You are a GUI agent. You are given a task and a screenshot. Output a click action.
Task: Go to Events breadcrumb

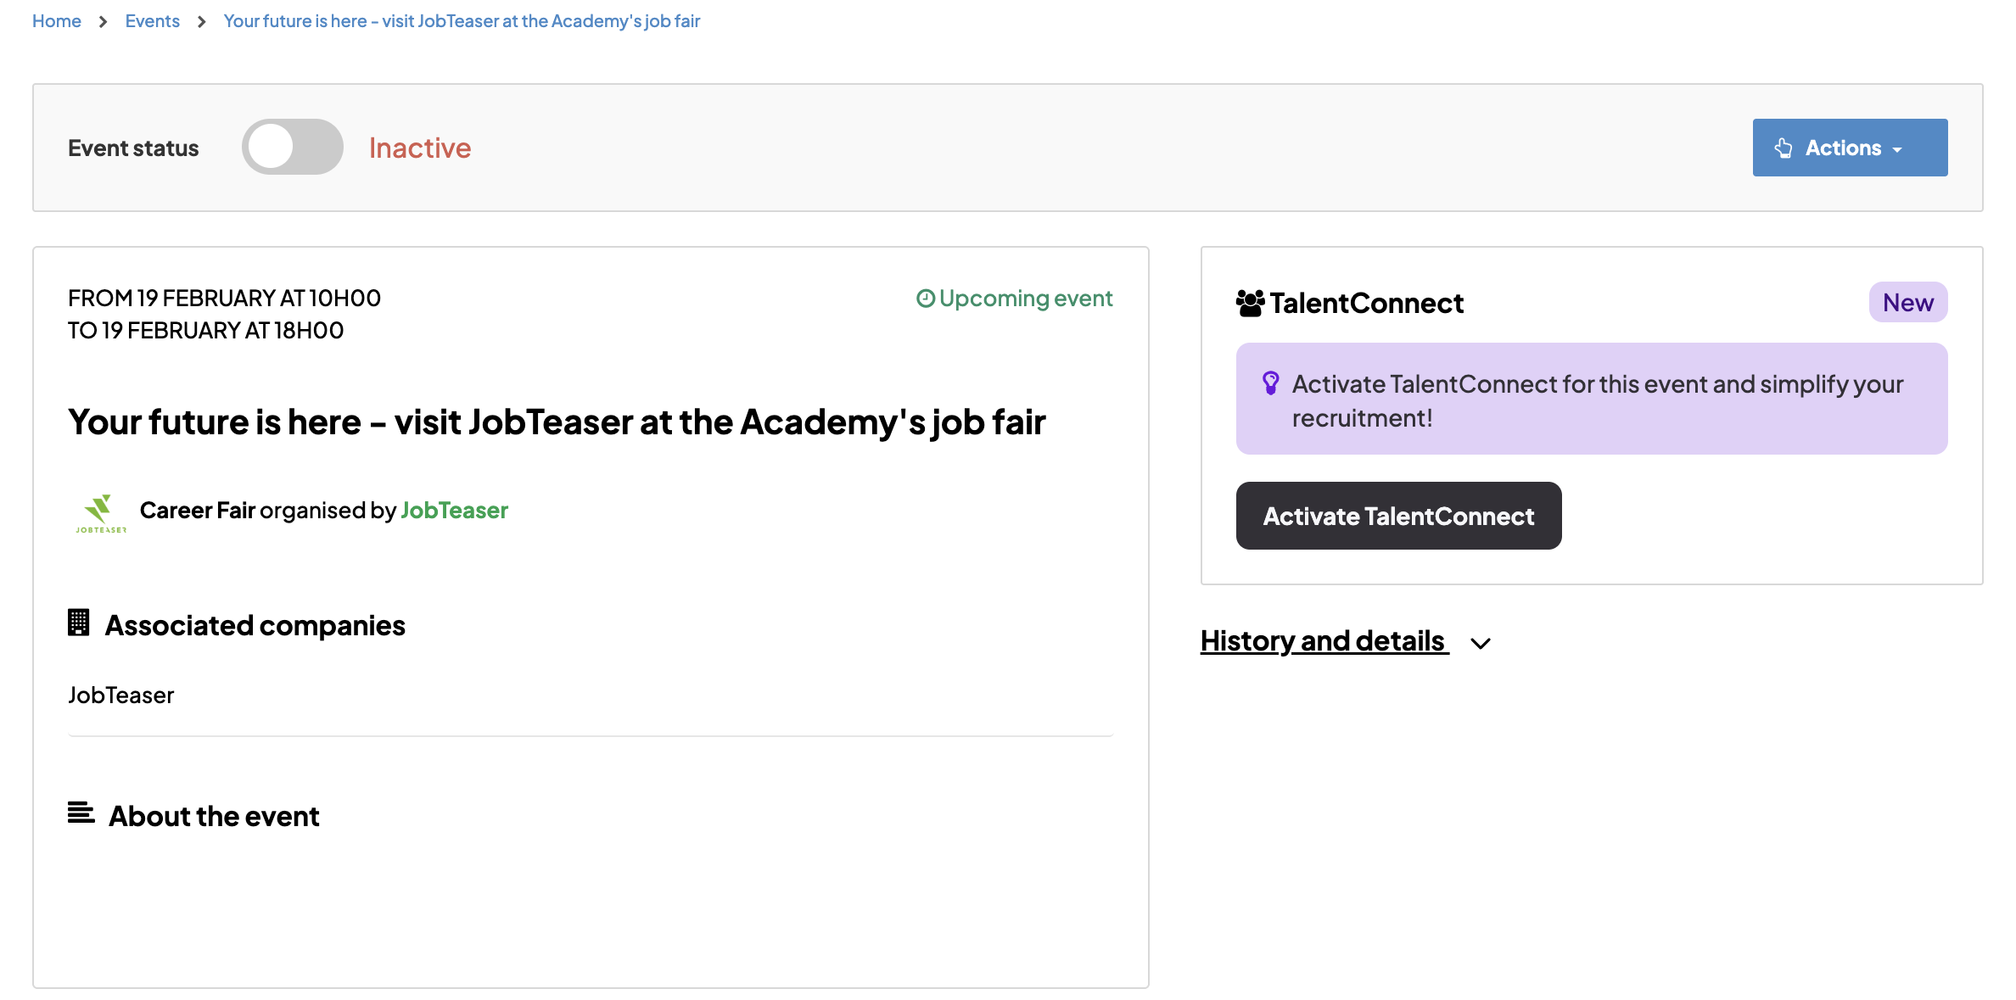(x=153, y=21)
